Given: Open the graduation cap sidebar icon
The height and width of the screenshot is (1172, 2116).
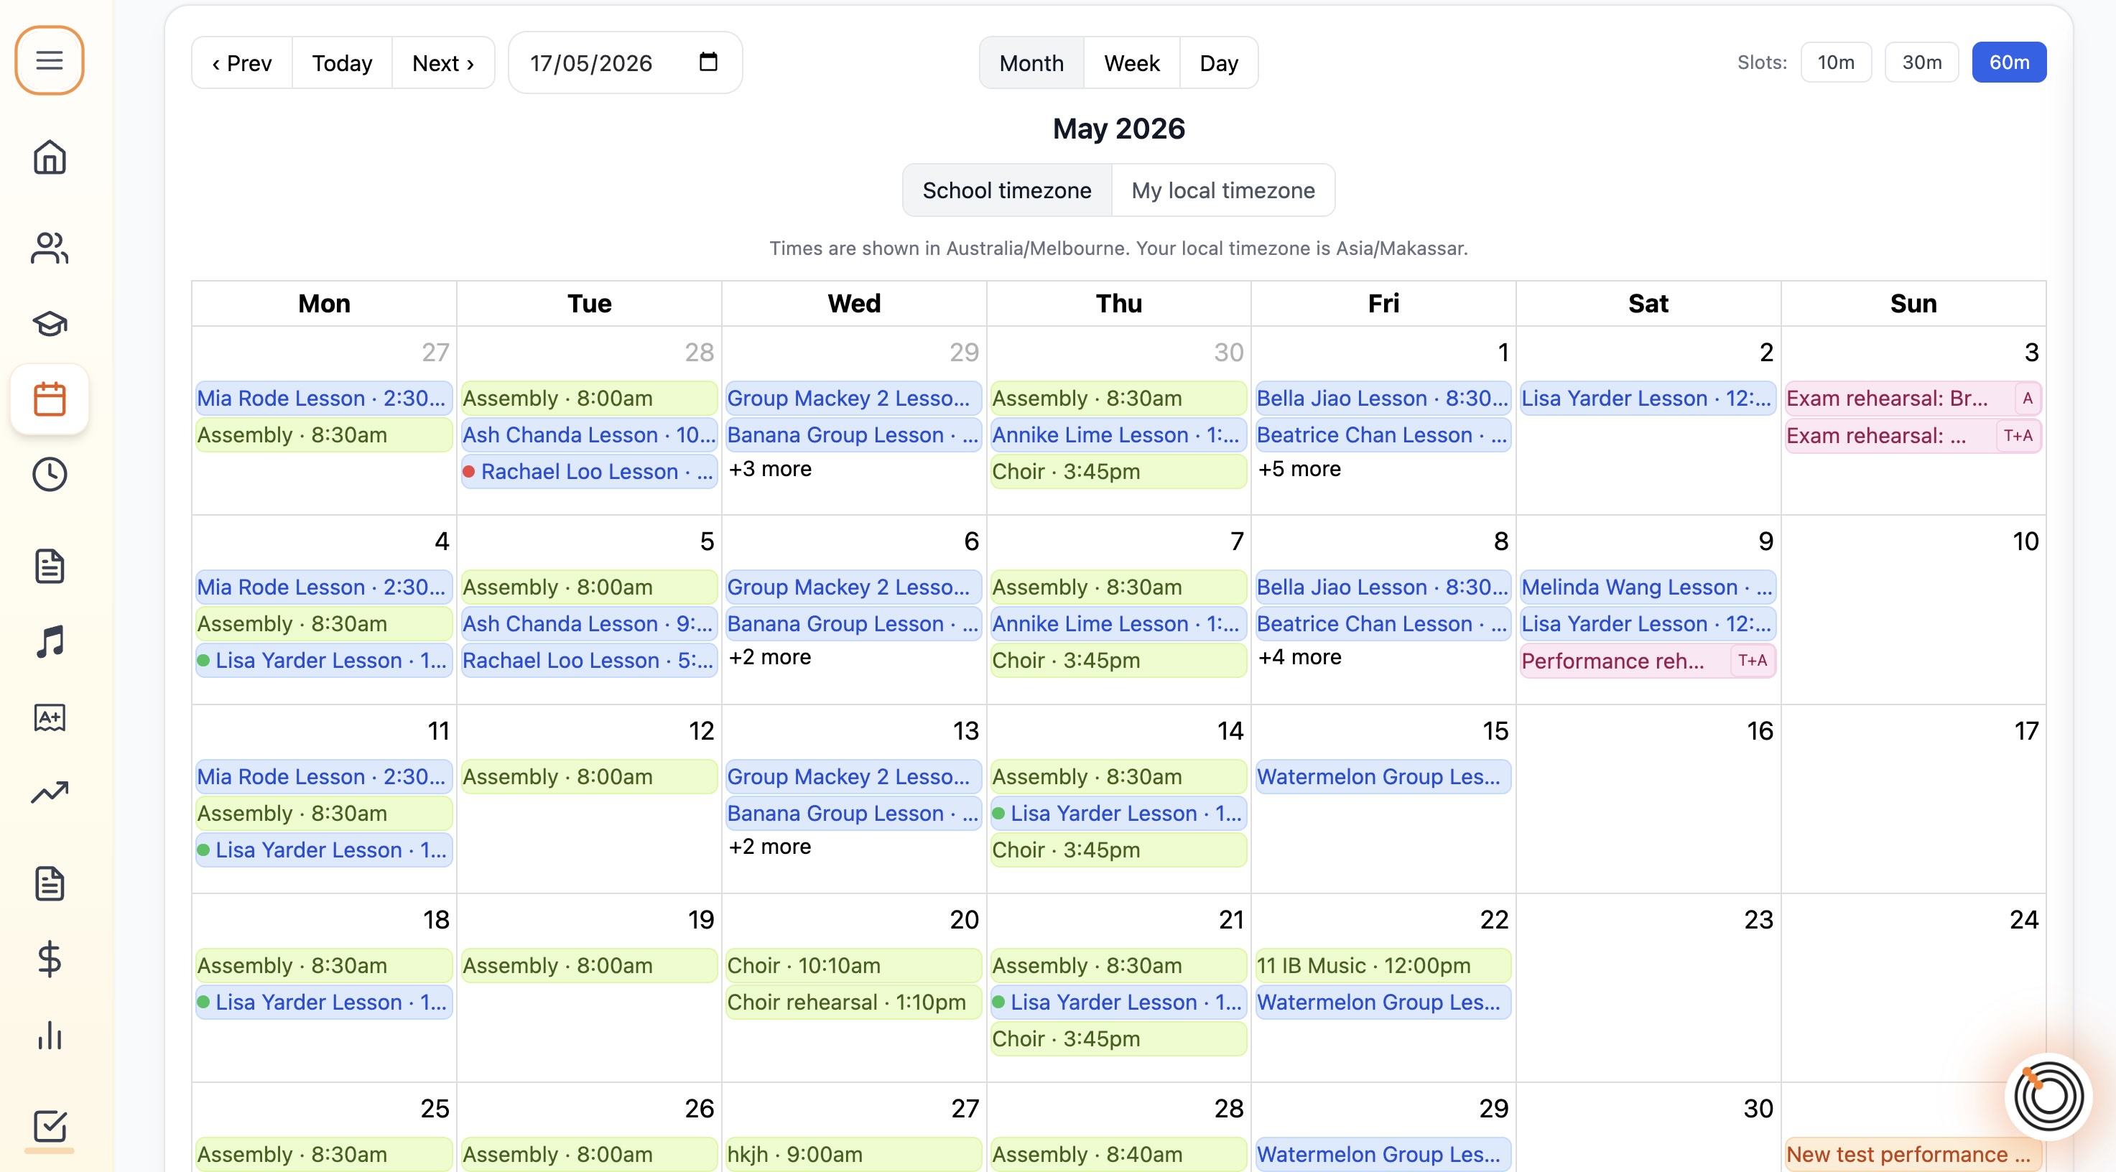Looking at the screenshot, I should pos(50,324).
